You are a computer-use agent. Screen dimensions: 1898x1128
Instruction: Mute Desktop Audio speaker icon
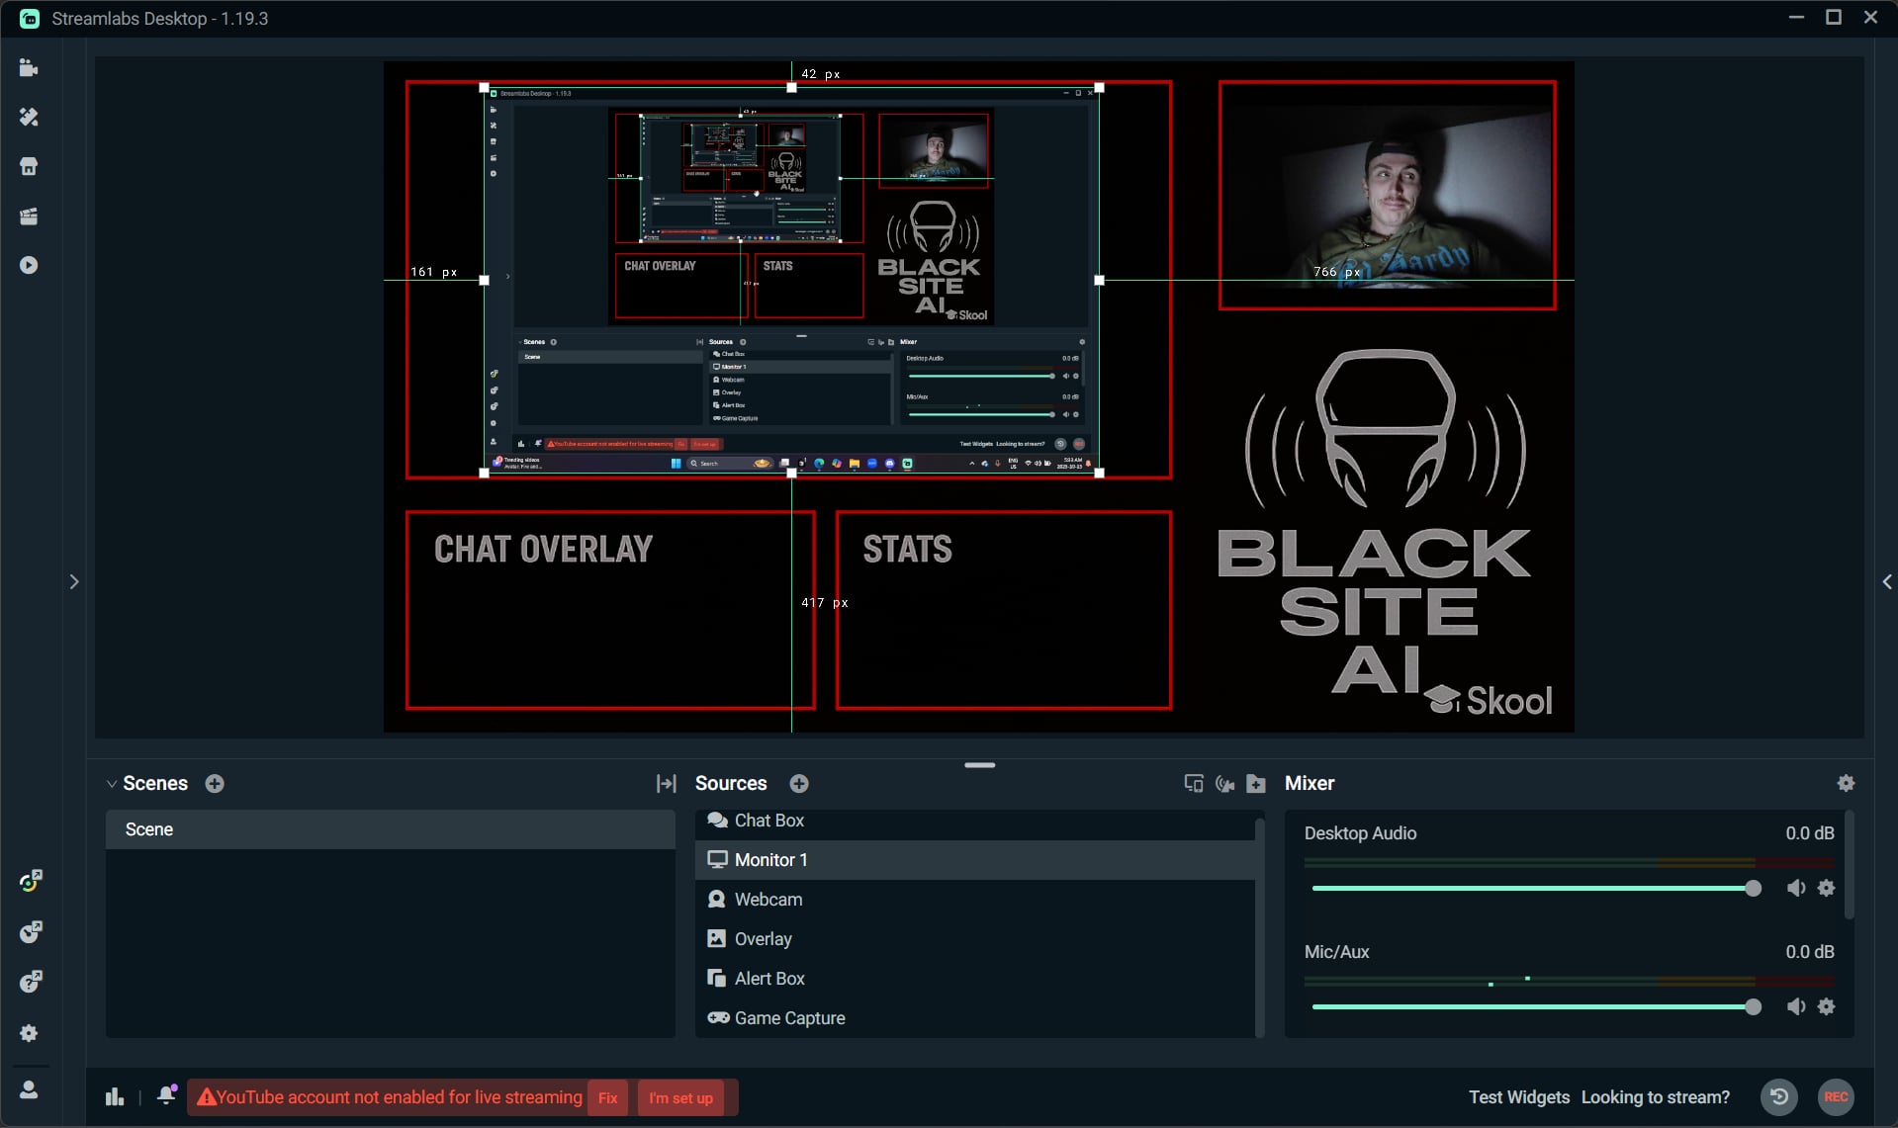pos(1796,888)
